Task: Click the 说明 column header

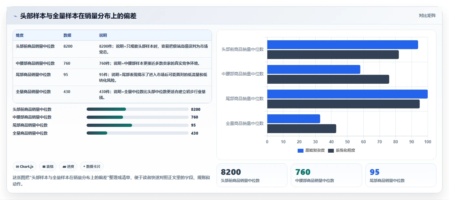Action: (x=103, y=35)
